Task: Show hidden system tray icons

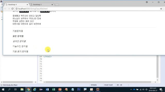Action: pyautogui.click(x=131, y=89)
